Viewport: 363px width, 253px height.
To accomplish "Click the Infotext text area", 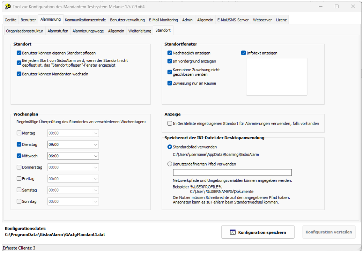I will [x=277, y=77].
